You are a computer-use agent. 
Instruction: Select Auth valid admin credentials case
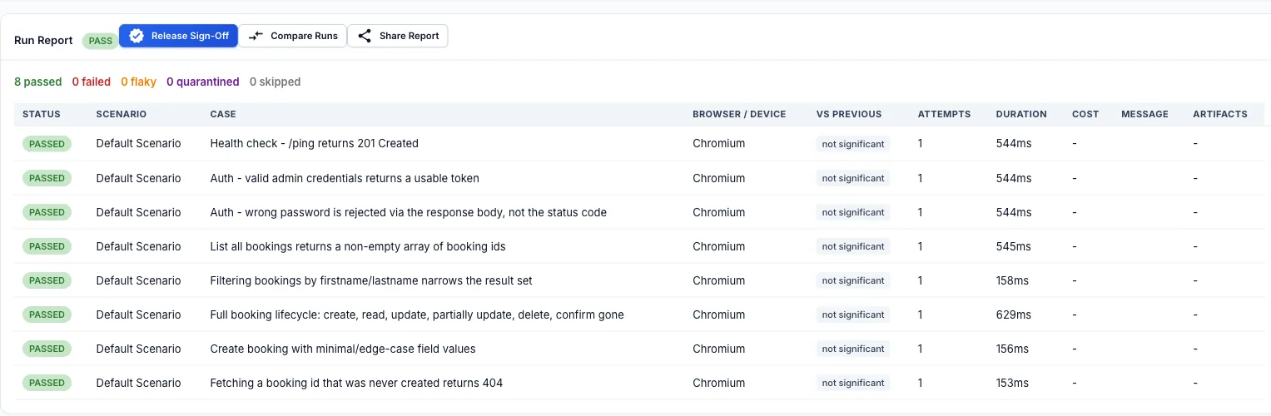point(345,178)
